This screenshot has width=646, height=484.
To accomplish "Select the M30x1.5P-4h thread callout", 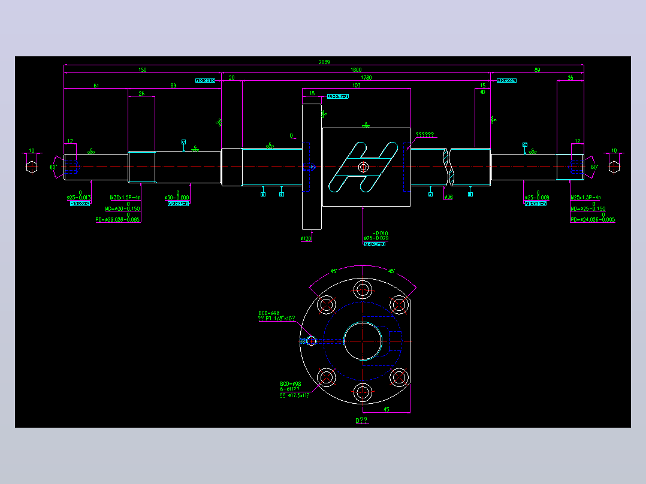I will tap(125, 198).
